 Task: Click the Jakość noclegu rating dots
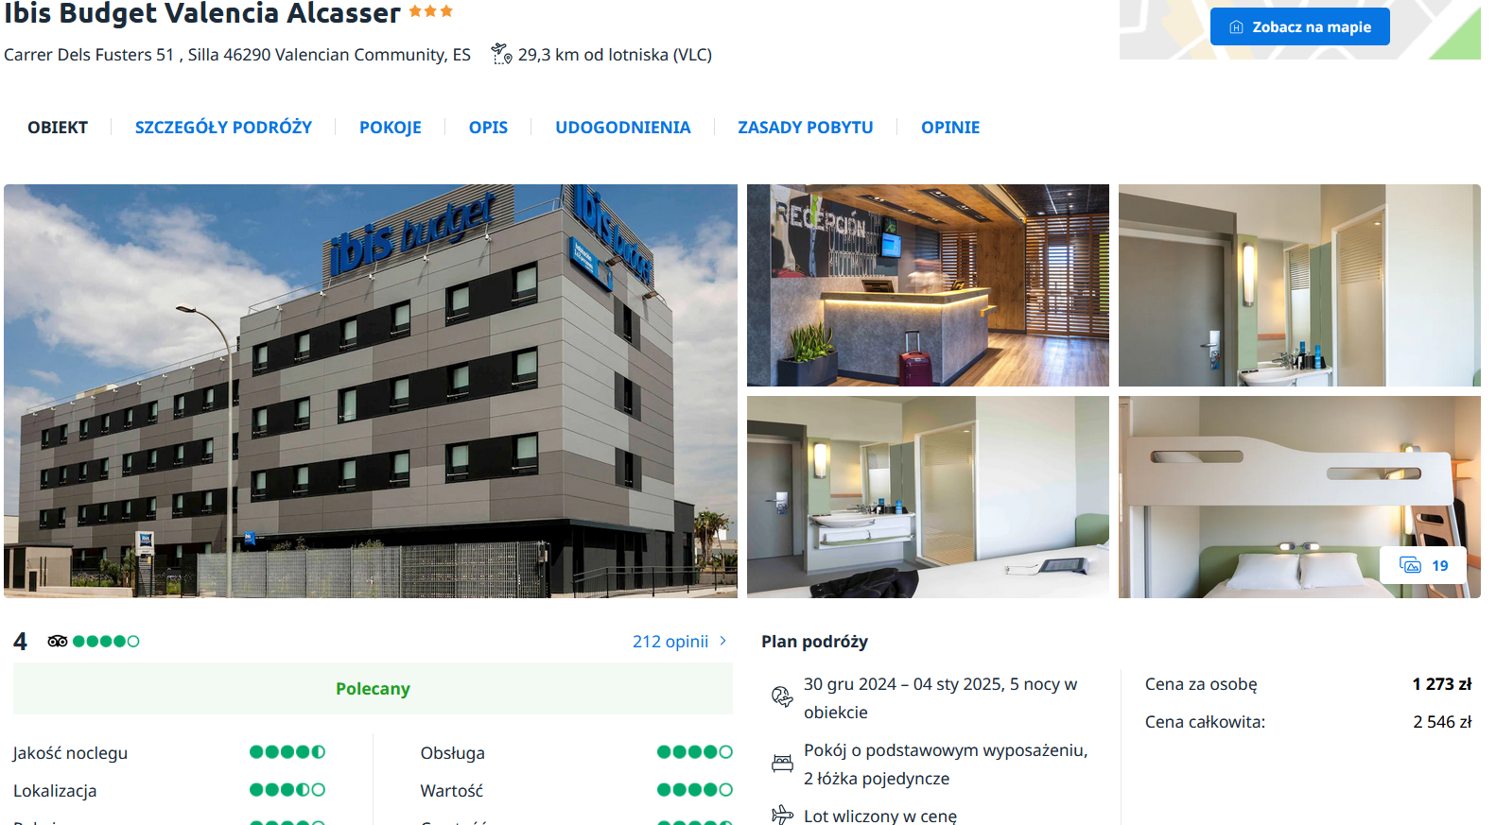point(287,752)
